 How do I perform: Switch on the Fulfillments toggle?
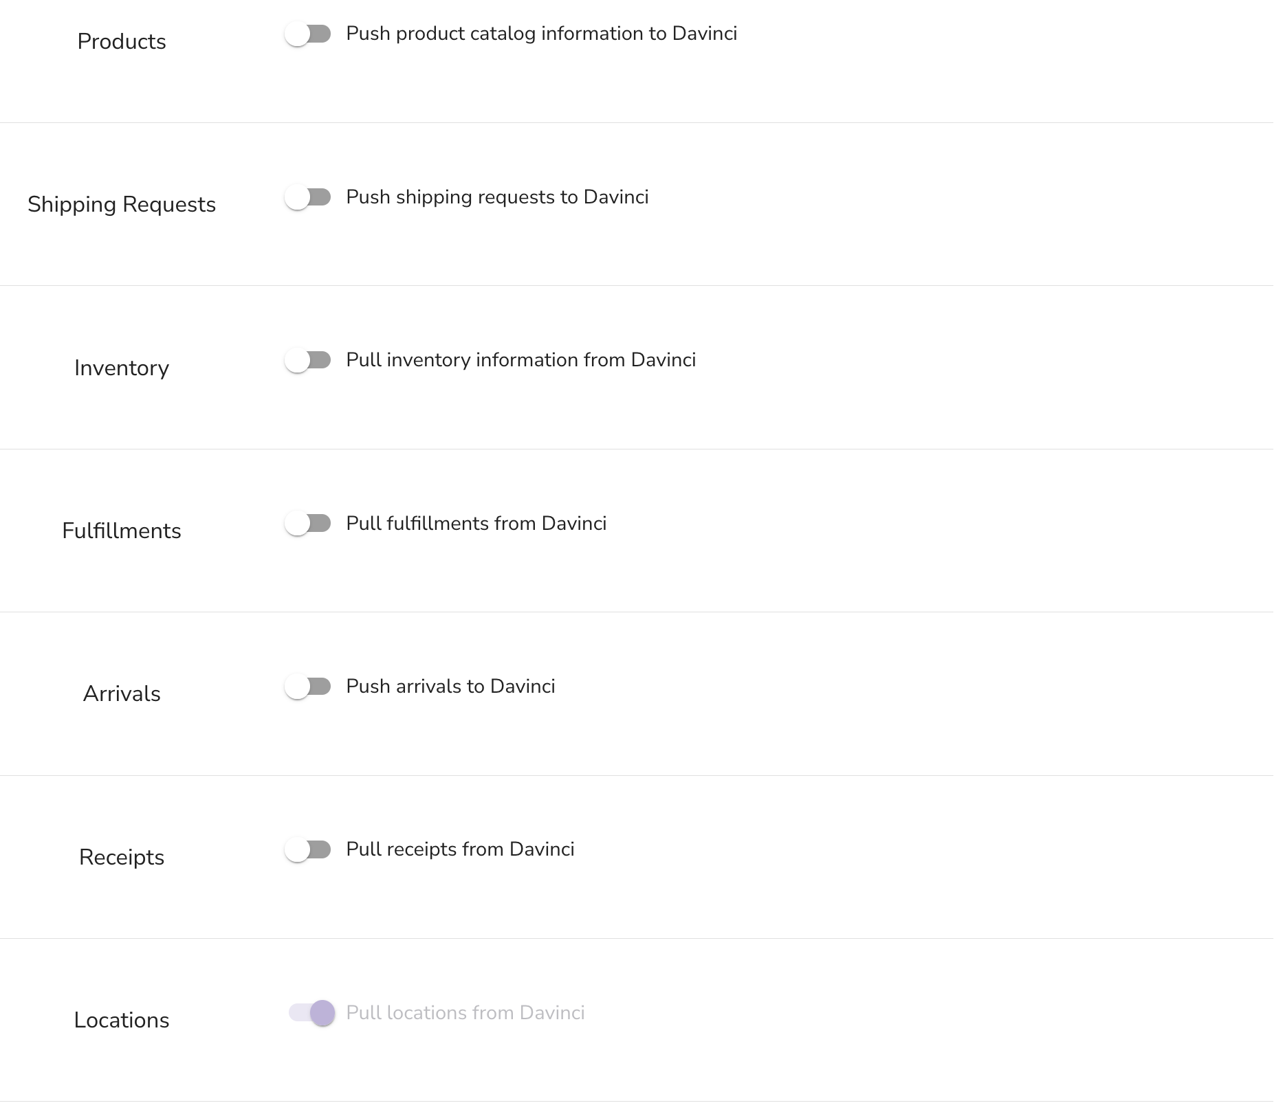pos(308,524)
